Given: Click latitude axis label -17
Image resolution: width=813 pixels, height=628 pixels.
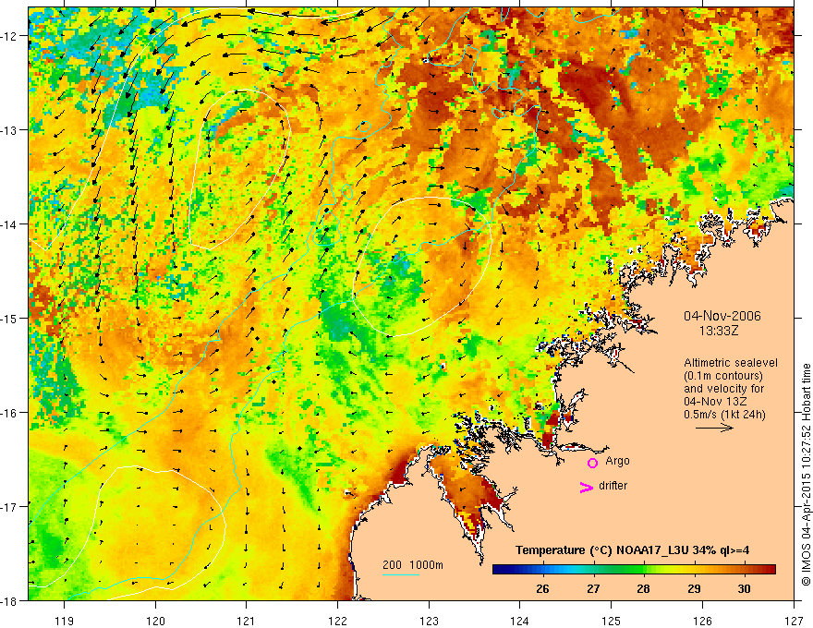Looking at the screenshot, I should [10, 506].
